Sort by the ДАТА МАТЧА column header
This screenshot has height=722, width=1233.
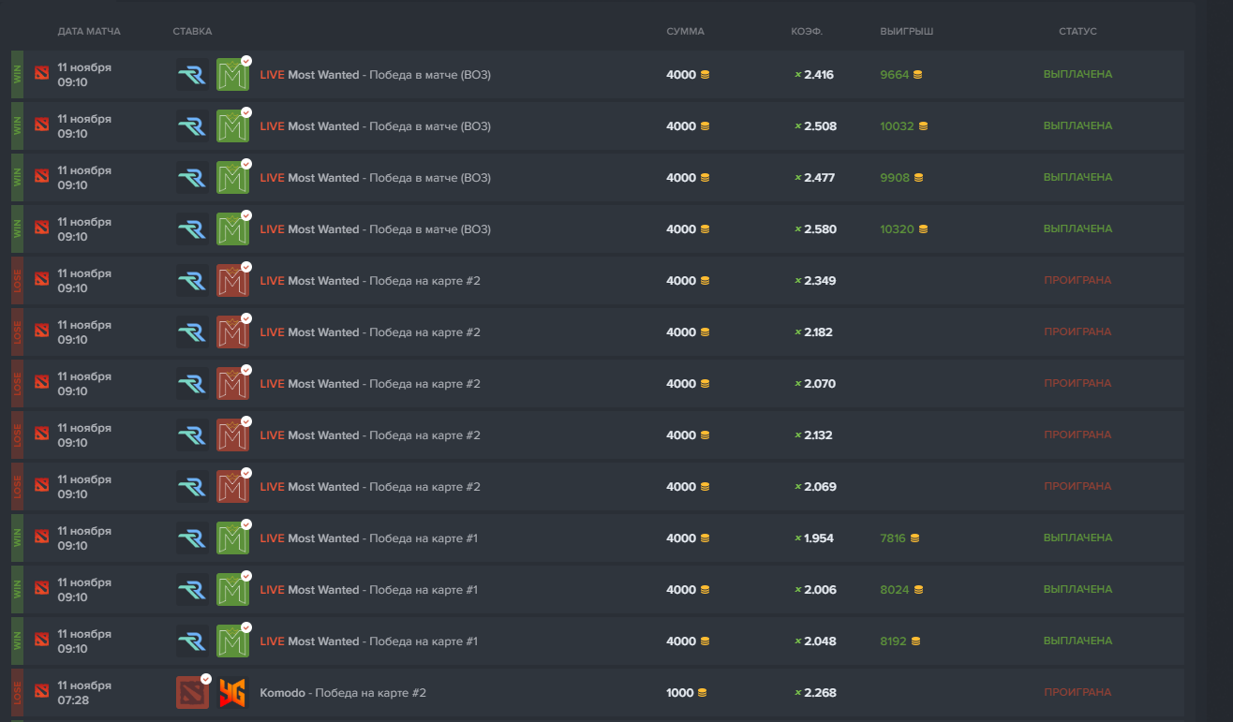click(89, 32)
